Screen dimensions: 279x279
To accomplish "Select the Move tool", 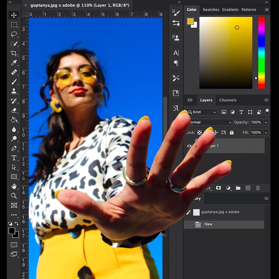I will 14,15.
